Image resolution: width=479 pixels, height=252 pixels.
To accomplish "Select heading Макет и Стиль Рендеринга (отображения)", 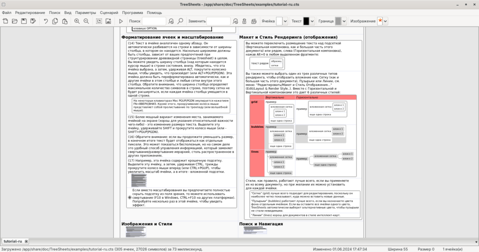I will [288, 37].
